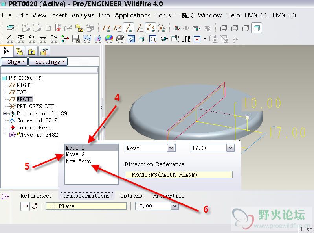Click the JPC toolbar icon
This screenshot has height=233, width=314.
click(x=186, y=39)
